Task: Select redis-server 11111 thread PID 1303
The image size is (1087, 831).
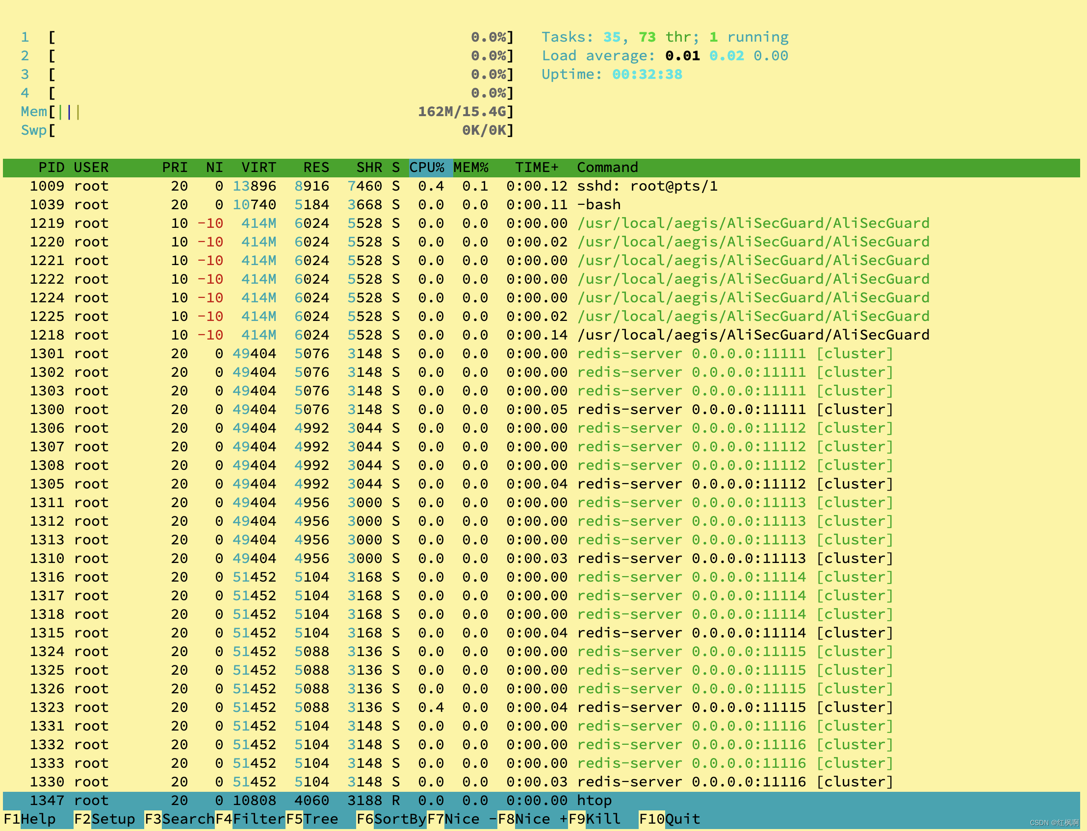Action: 541,391
